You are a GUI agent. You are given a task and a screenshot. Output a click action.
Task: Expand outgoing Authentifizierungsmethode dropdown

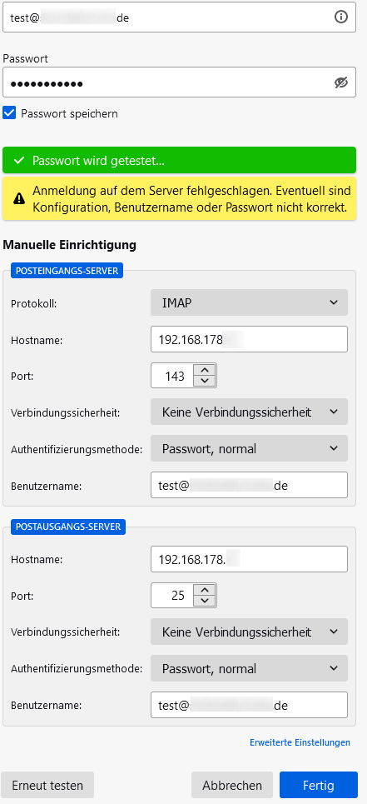(x=249, y=669)
